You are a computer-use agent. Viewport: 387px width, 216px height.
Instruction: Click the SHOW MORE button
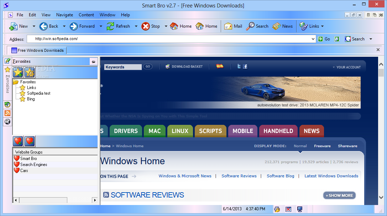click(339, 195)
